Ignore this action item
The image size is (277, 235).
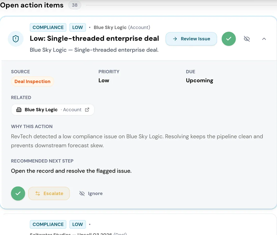[91, 193]
